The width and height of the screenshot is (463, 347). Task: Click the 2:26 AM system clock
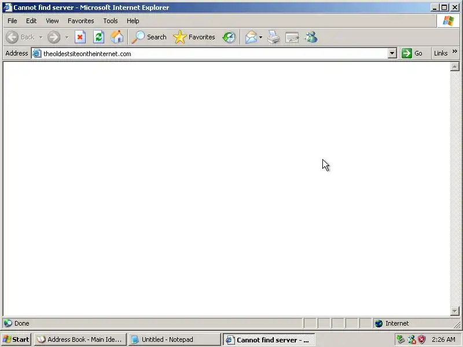(443, 339)
